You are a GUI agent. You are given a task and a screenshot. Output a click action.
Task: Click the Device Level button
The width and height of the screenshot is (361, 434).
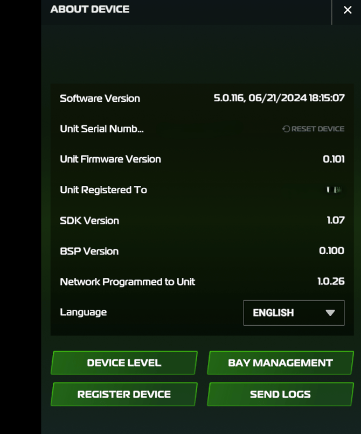(124, 362)
